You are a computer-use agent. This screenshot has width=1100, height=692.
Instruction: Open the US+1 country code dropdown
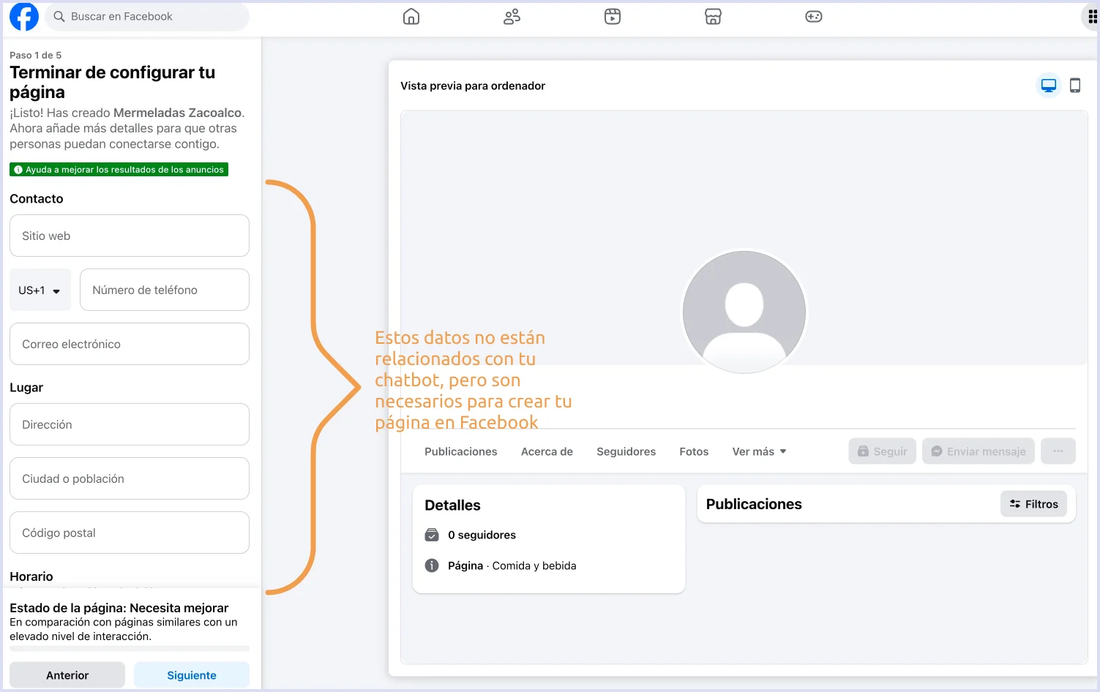pyautogui.click(x=40, y=290)
